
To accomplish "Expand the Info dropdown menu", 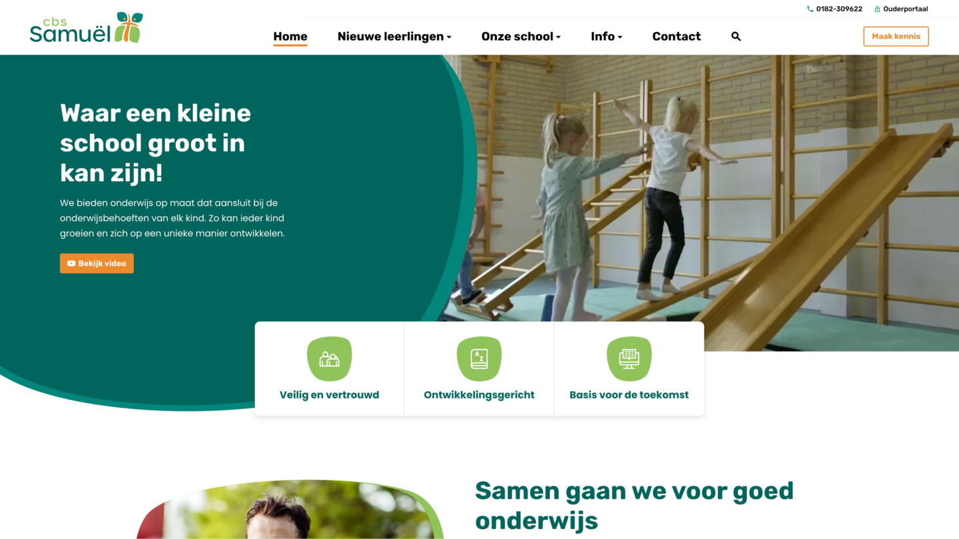I will 606,37.
